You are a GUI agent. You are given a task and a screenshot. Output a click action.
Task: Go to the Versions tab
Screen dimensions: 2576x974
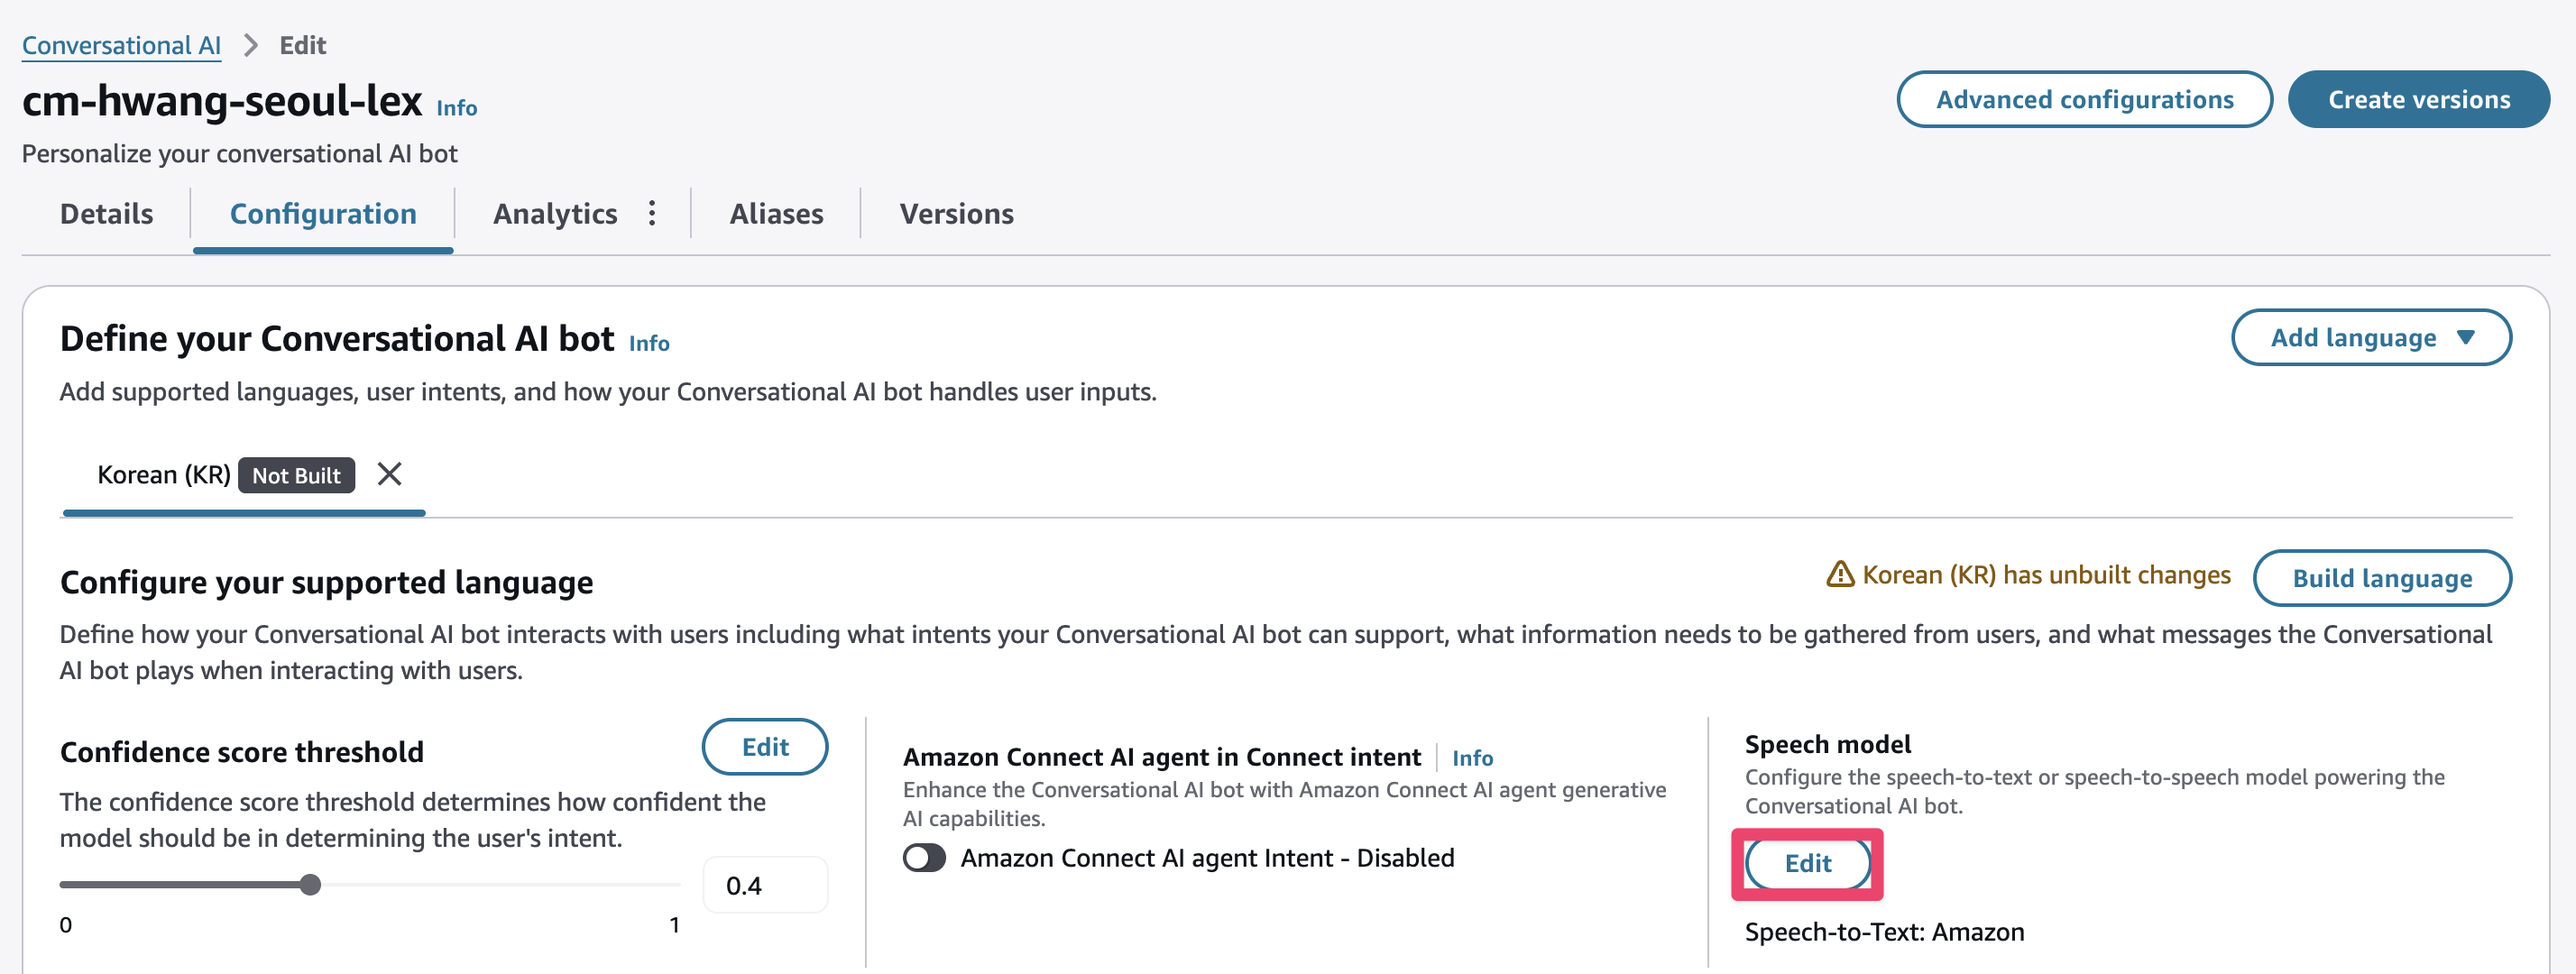click(x=956, y=214)
